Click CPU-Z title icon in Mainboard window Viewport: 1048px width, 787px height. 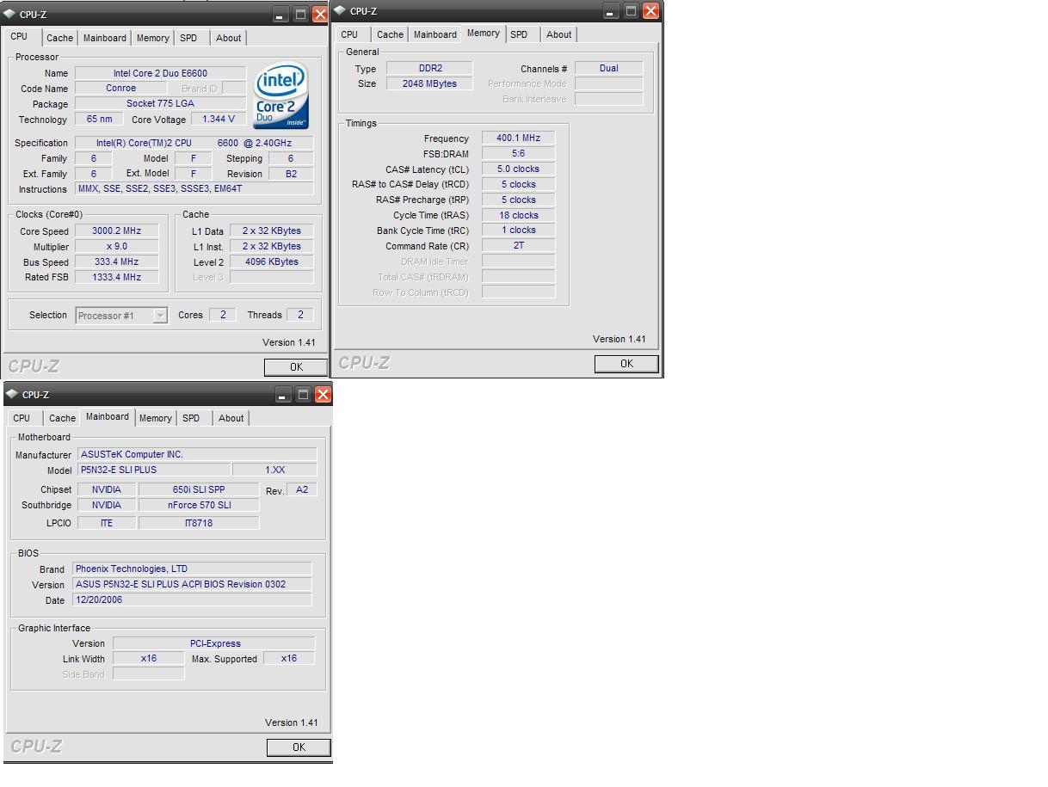[x=12, y=394]
